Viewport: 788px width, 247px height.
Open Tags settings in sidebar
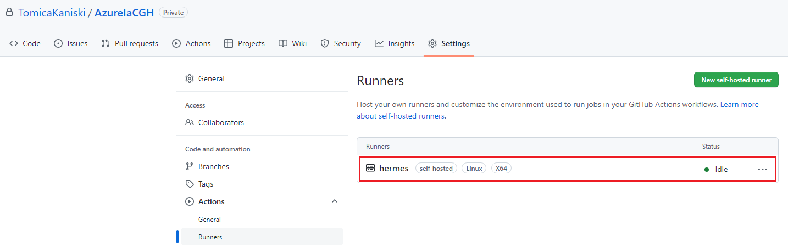tap(206, 184)
